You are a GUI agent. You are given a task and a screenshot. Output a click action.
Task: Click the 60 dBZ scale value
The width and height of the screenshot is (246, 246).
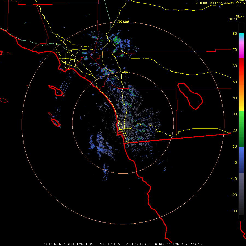(235, 66)
